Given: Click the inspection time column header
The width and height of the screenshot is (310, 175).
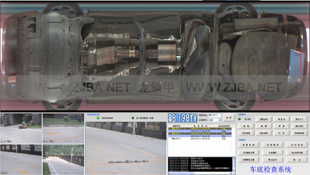Looking at the screenshot, I should (200, 126).
